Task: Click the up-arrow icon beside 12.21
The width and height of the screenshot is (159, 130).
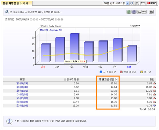Action: (x=154, y=91)
